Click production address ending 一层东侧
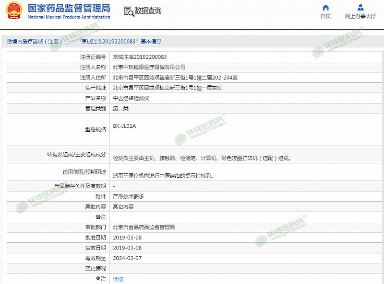This screenshot has height=284, width=384. (168, 88)
